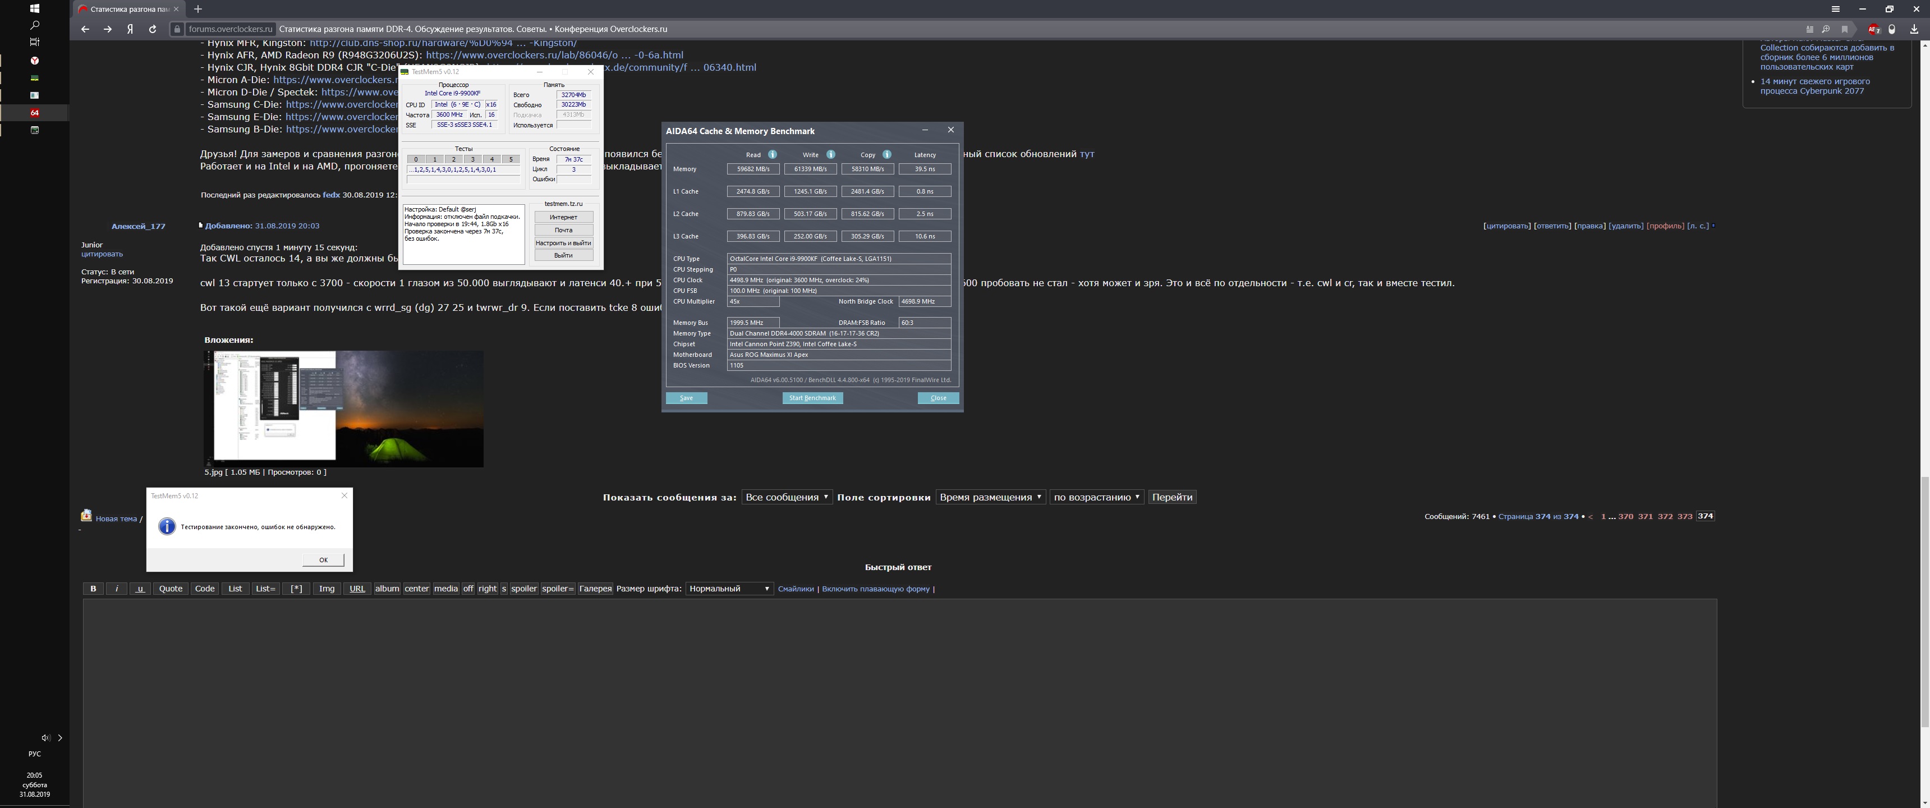Viewport: 1930px width, 808px height.
Task: Click info icon next to Read column
Action: point(773,154)
